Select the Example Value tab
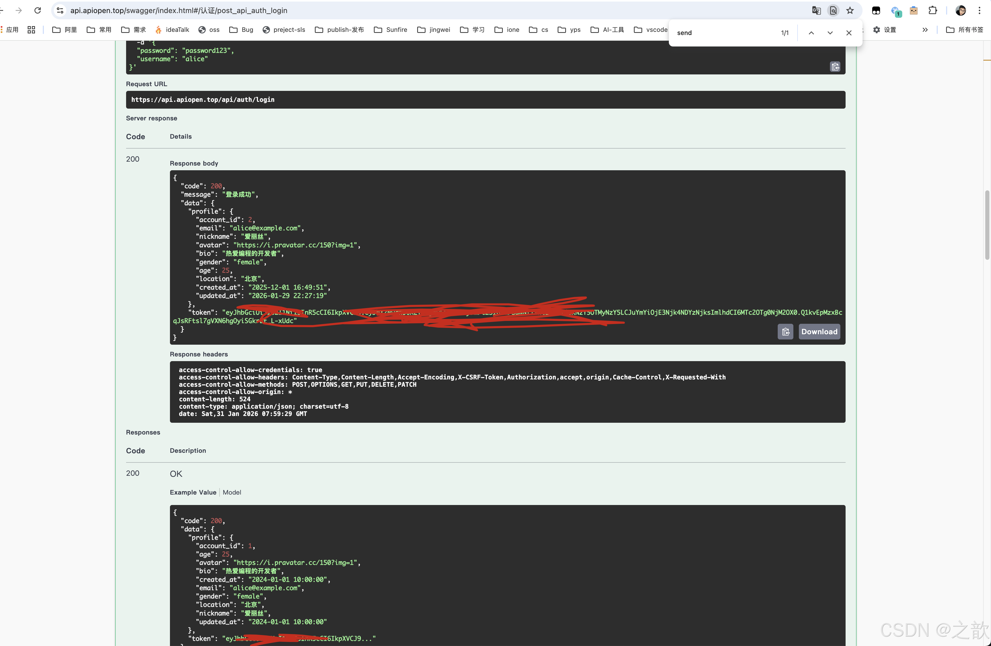Viewport: 991px width, 646px height. (193, 492)
